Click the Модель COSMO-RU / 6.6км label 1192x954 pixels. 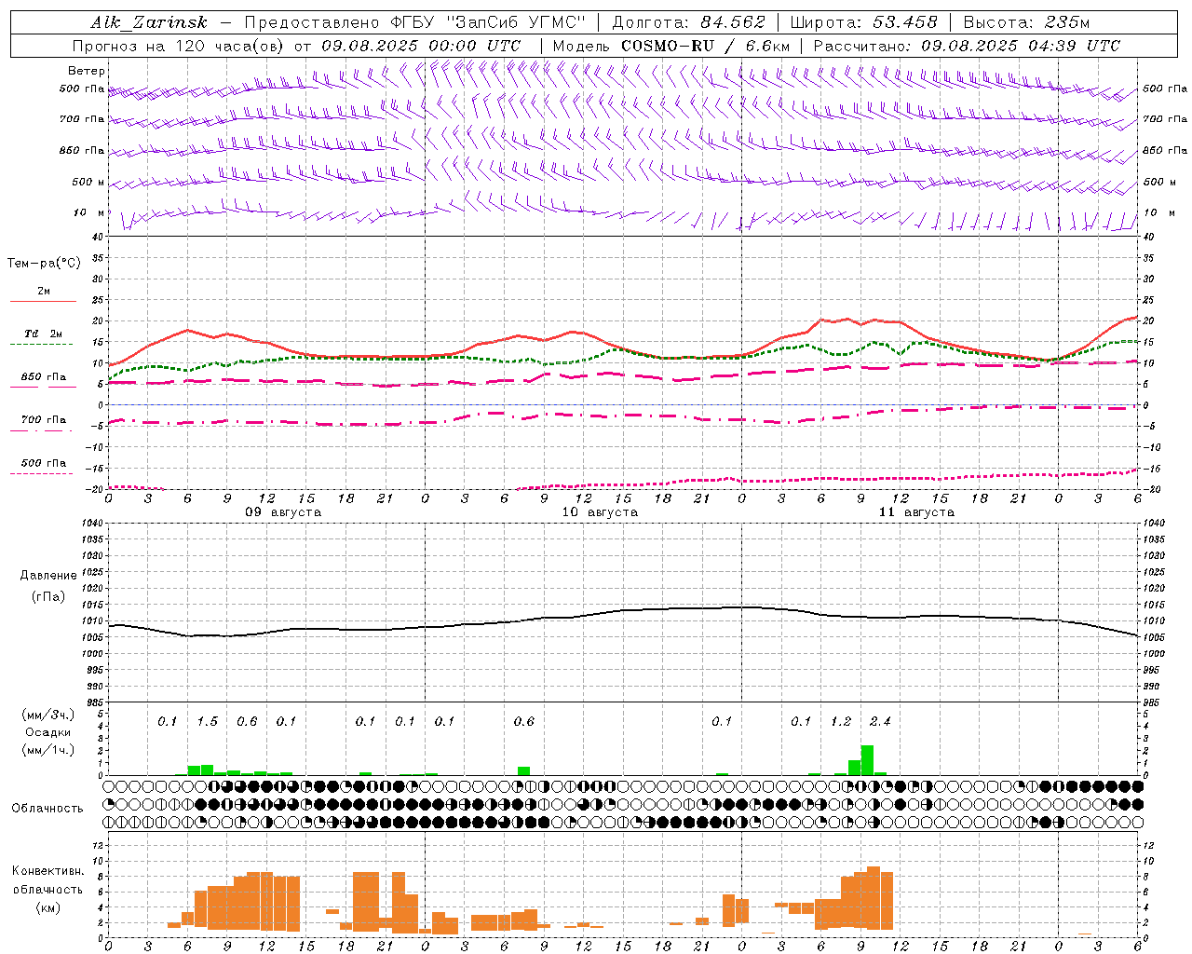click(670, 46)
